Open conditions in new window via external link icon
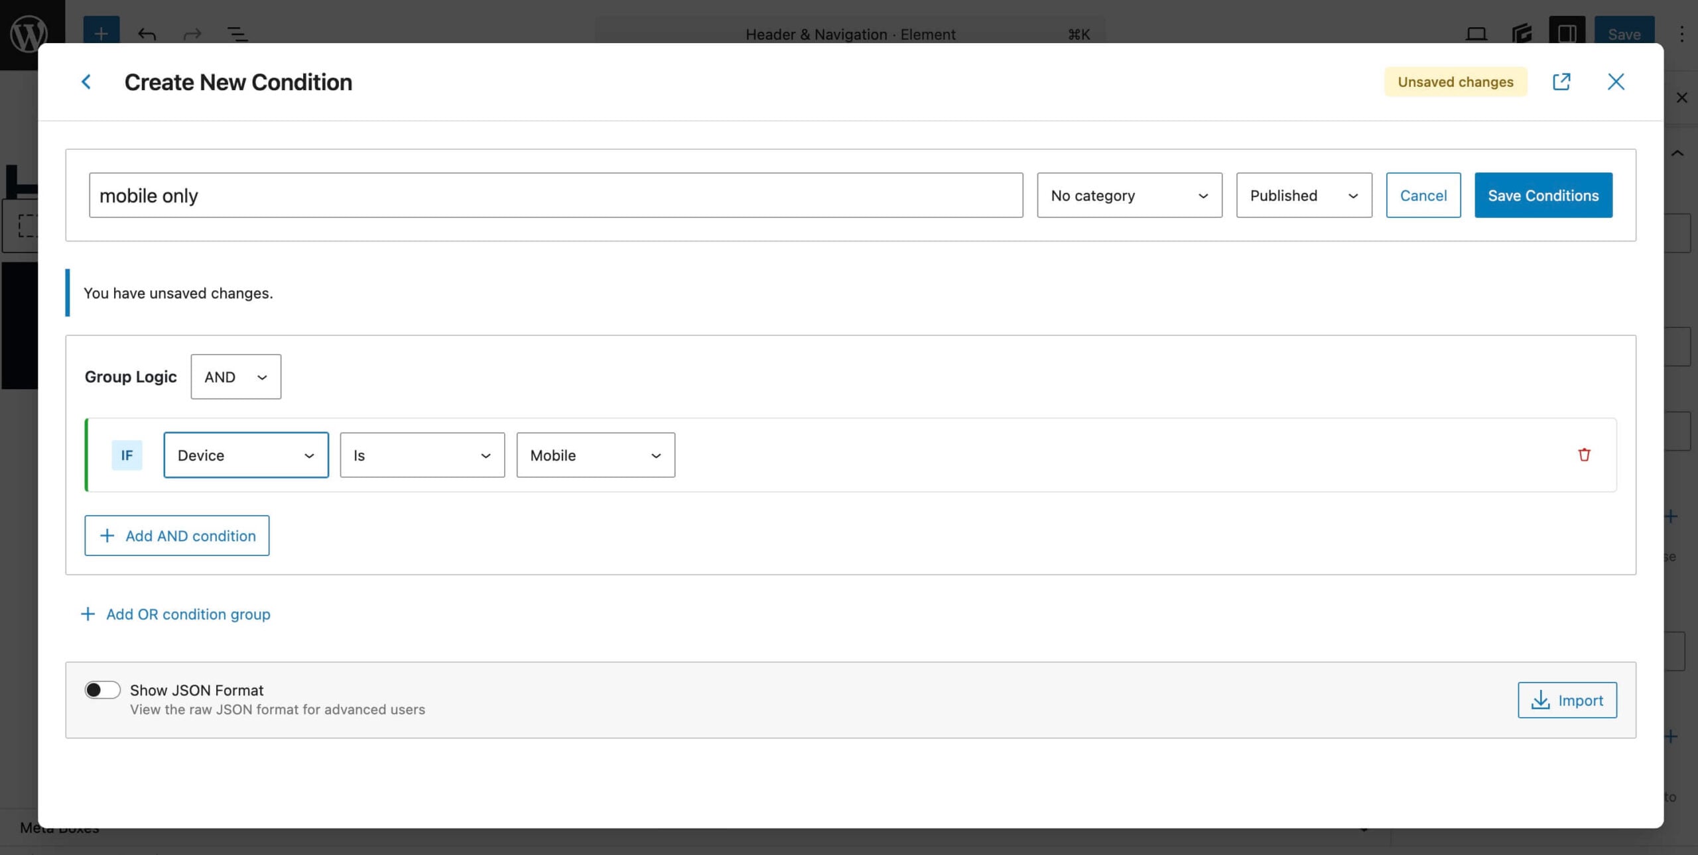The image size is (1698, 855). [1562, 82]
